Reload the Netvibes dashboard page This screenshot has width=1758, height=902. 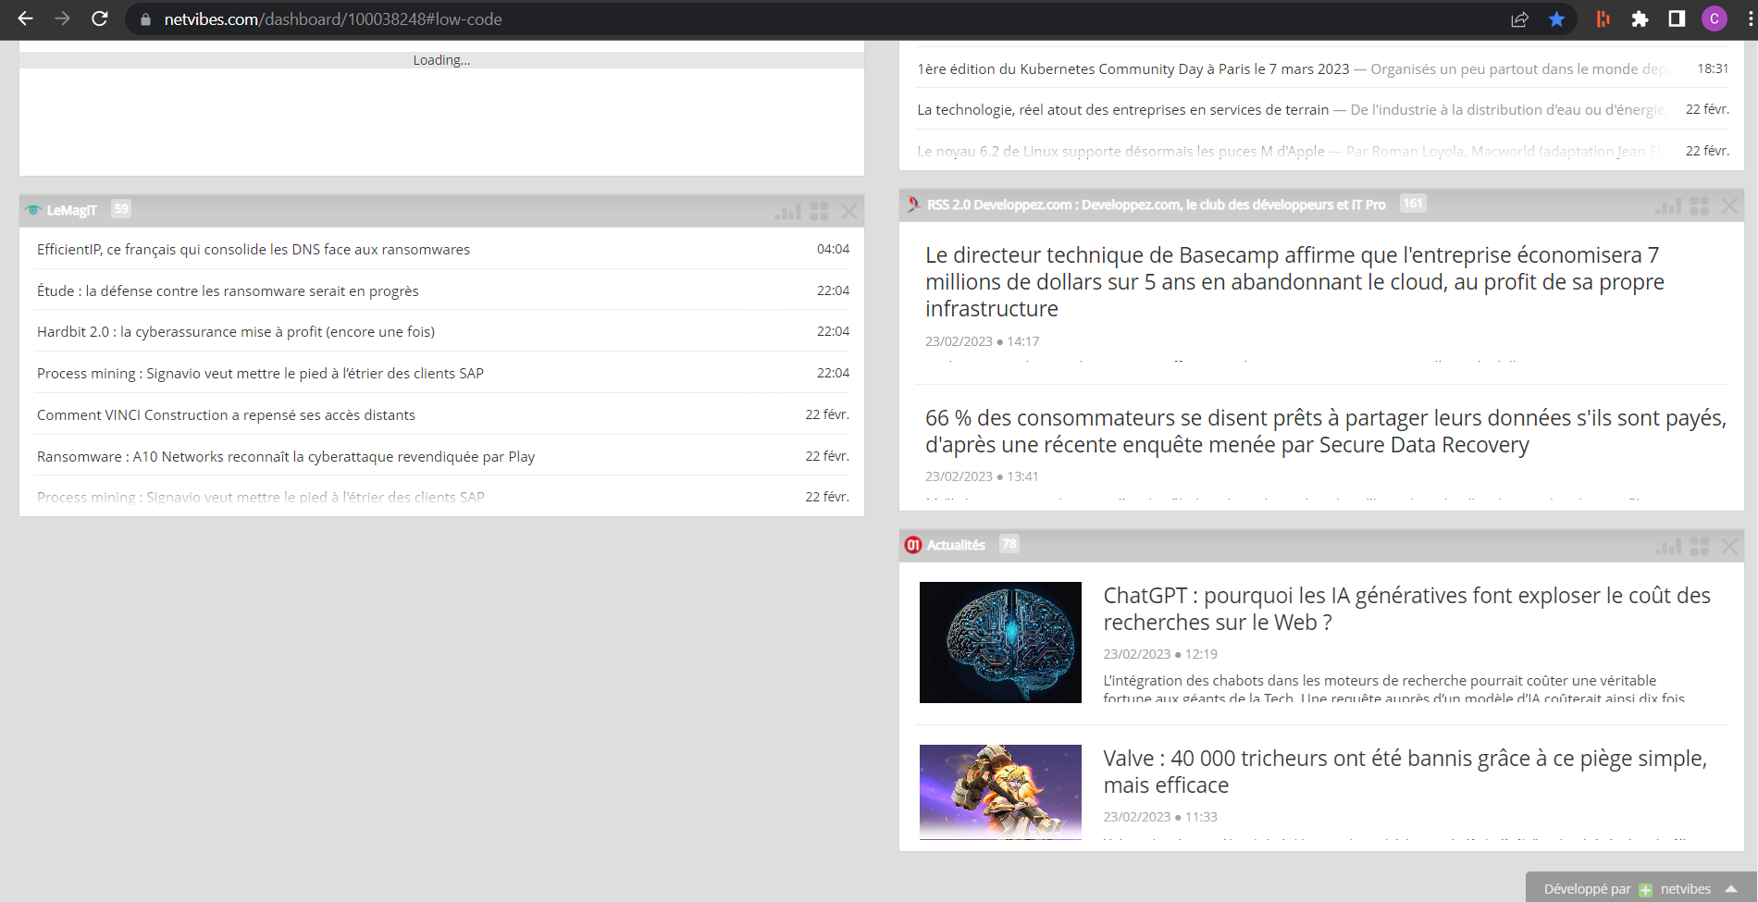(100, 19)
